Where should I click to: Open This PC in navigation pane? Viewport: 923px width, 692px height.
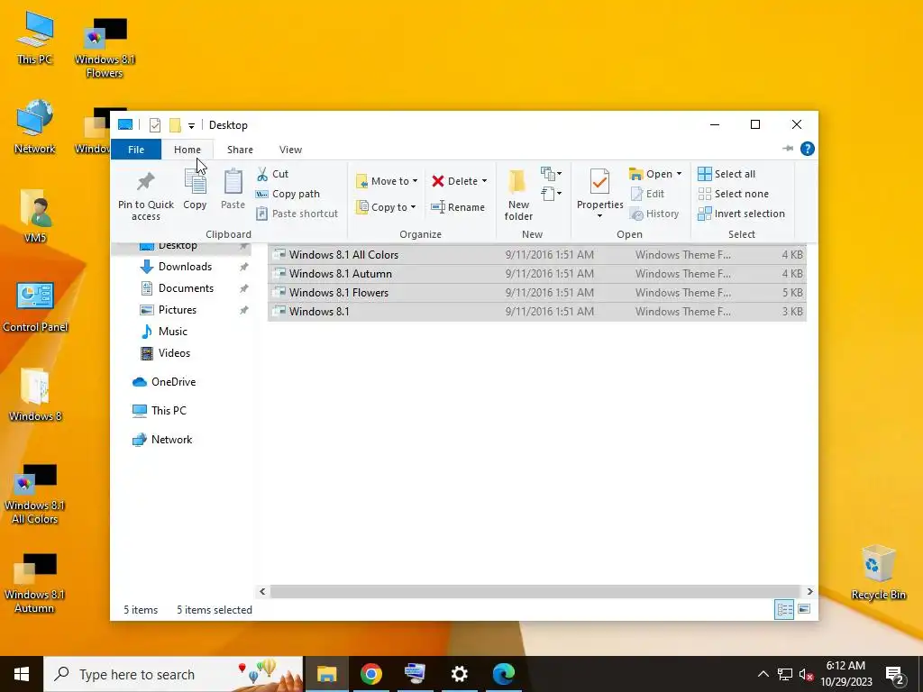[x=169, y=411]
